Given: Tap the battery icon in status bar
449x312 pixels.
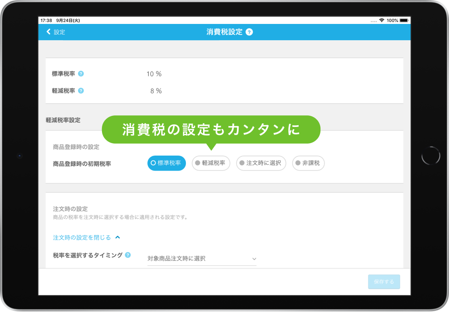Looking at the screenshot, I should 404,21.
